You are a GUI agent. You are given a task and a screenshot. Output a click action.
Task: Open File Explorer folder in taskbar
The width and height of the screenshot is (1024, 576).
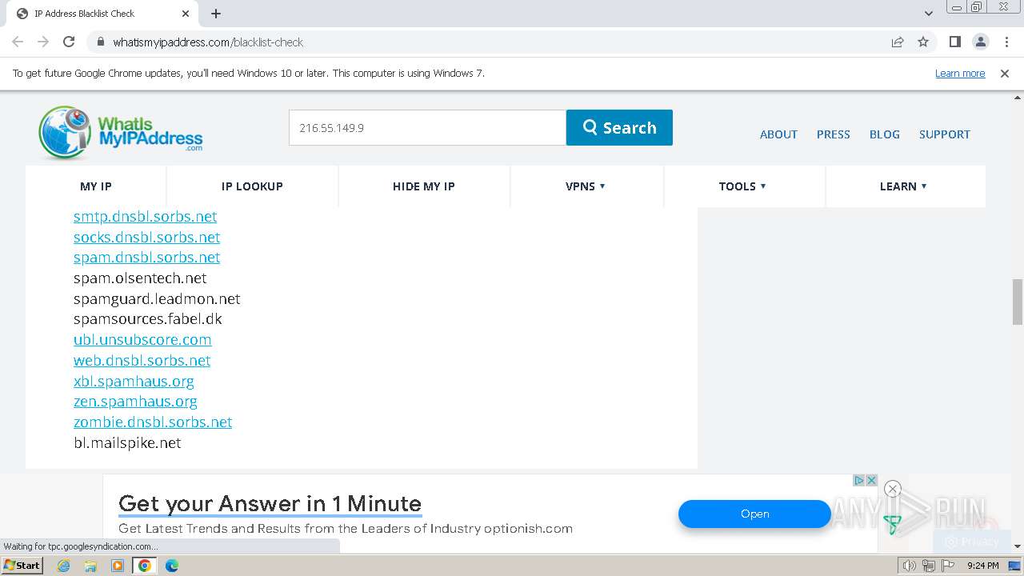point(90,566)
